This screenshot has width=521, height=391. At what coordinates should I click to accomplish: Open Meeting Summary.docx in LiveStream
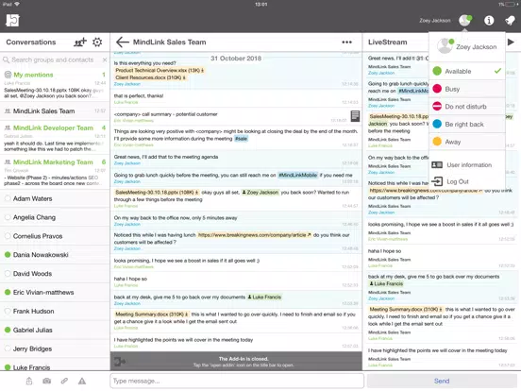(x=406, y=309)
